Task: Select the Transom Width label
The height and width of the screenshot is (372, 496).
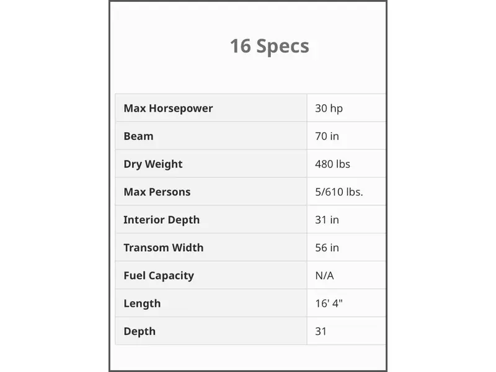Action: pos(163,248)
